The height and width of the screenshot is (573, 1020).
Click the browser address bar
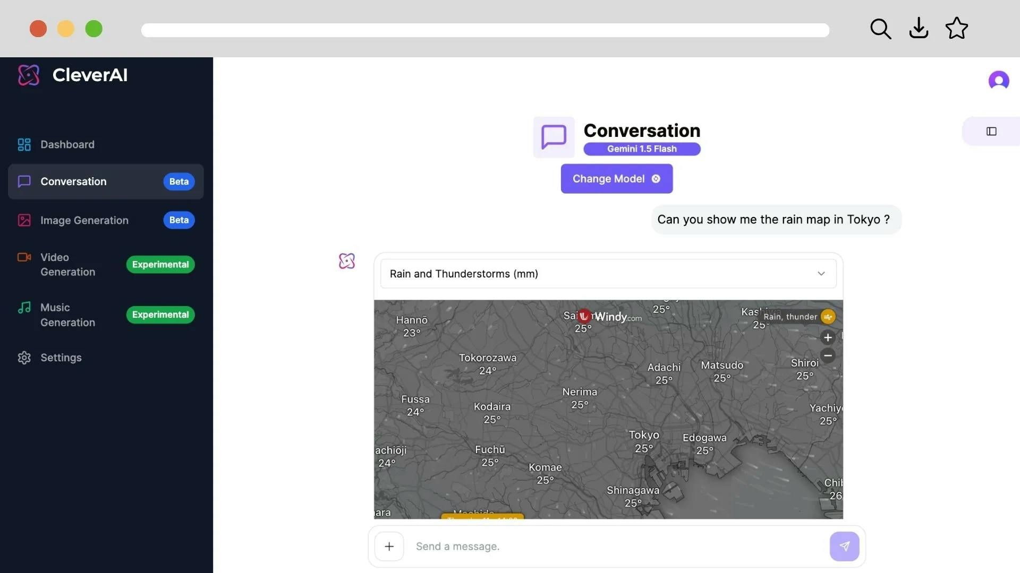485,30
